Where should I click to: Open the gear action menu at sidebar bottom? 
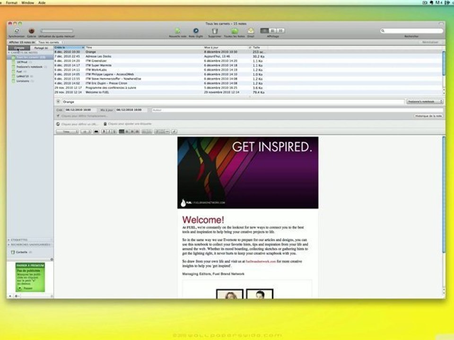[x=17, y=296]
